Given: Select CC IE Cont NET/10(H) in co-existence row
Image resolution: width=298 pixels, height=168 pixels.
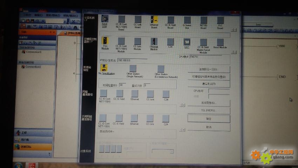Looking at the screenshot, I should pyautogui.click(x=103, y=118).
